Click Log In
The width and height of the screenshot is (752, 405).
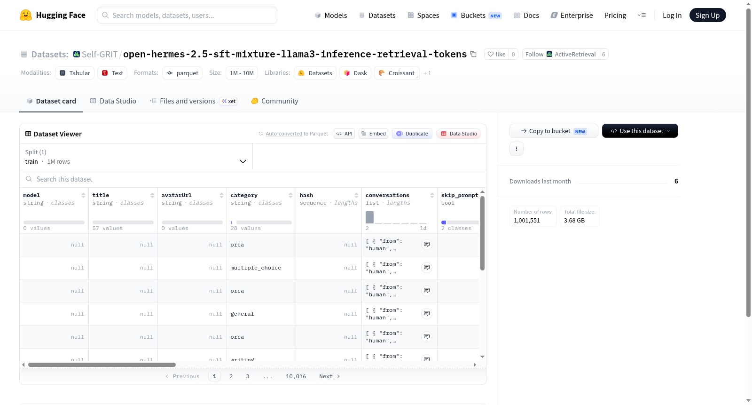(672, 15)
